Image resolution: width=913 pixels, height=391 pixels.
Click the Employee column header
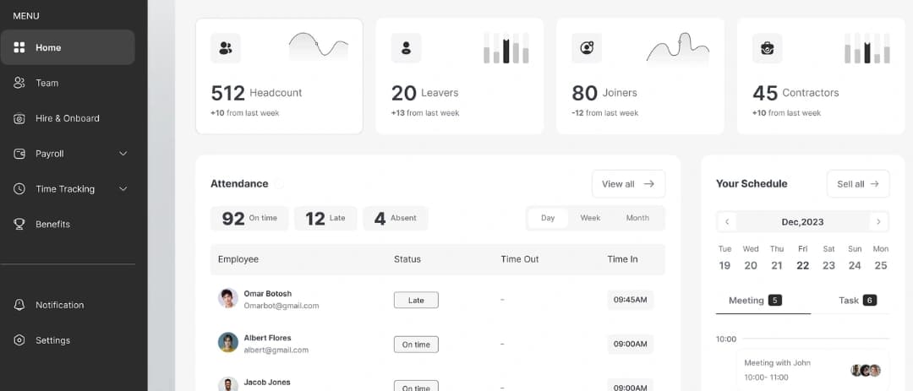point(238,259)
